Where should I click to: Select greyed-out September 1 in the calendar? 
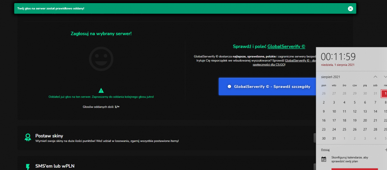pyautogui.click(x=344, y=138)
